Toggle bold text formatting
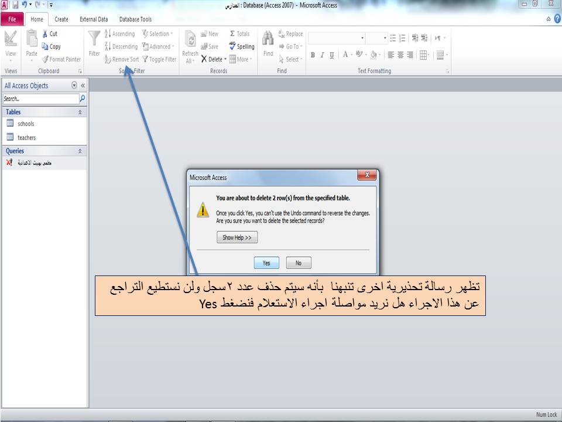 coord(314,55)
